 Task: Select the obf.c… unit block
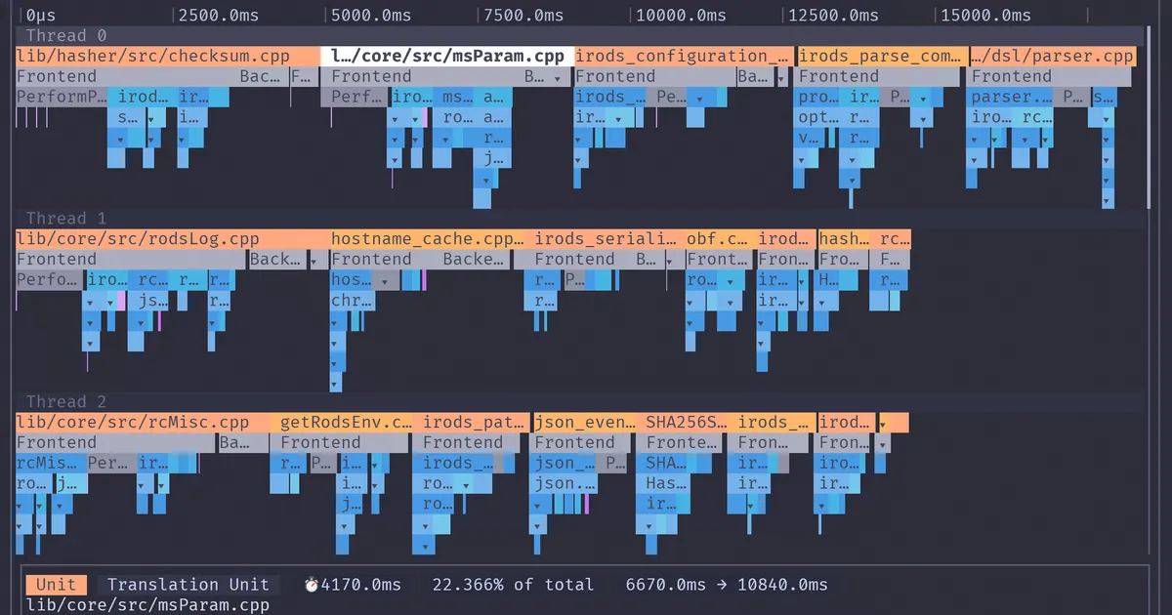pyautogui.click(x=721, y=239)
